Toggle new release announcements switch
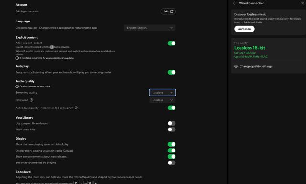This screenshot has height=184, width=306. 172,156
